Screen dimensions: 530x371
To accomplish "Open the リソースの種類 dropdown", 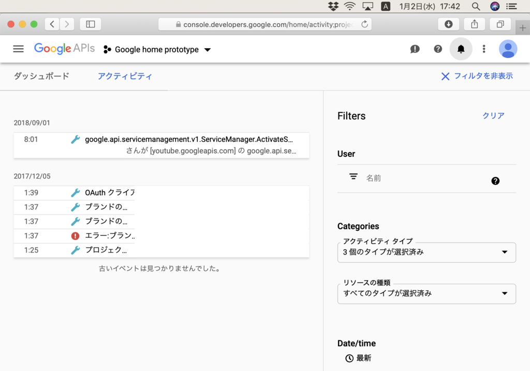I will click(426, 294).
